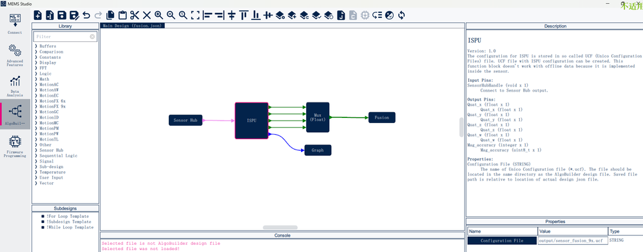Open Firmware Programming section
The height and width of the screenshot is (252, 643).
pyautogui.click(x=15, y=147)
